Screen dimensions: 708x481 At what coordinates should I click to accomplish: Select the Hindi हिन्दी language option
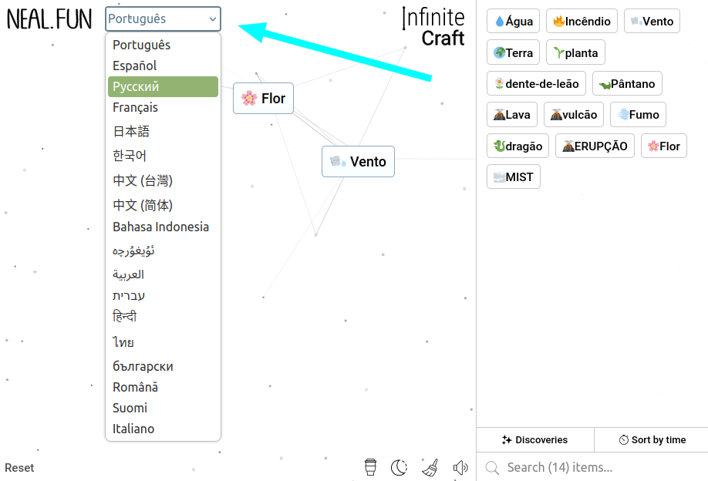point(163,317)
